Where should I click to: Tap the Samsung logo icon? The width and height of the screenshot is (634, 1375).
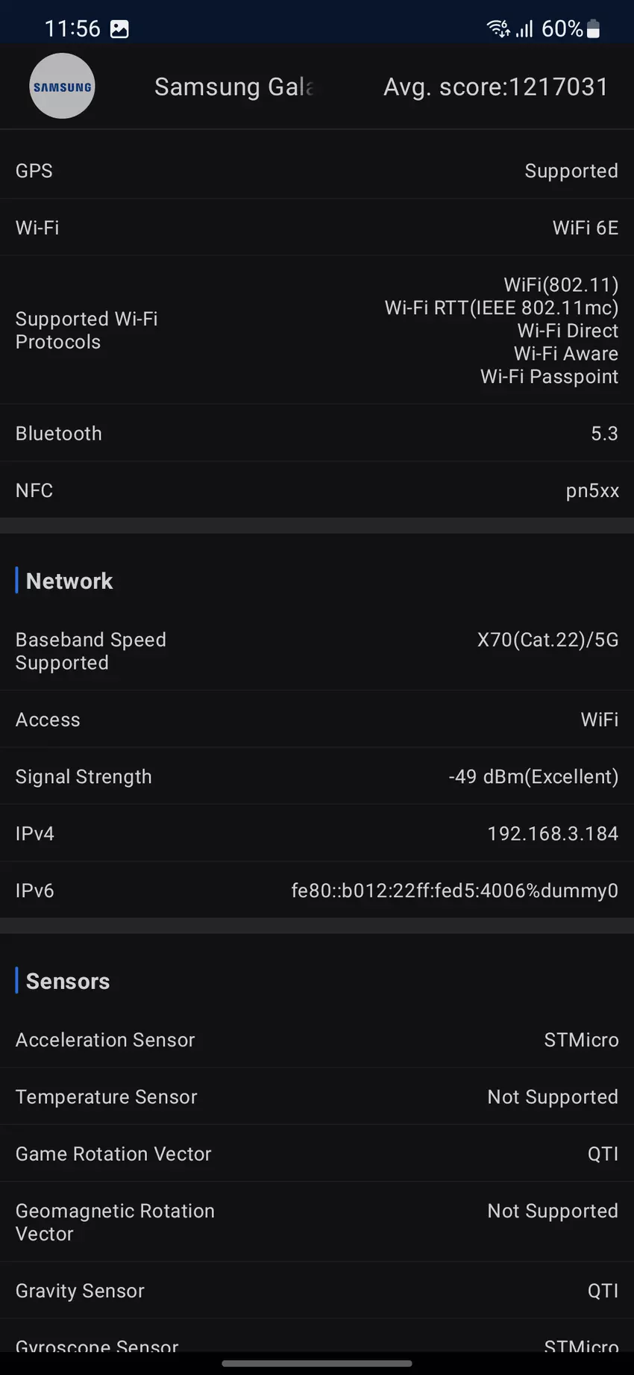click(62, 87)
